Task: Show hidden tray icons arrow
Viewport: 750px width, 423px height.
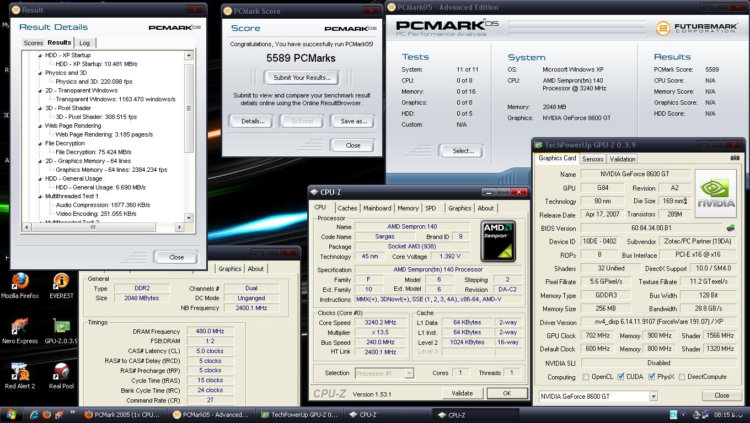Action: coord(683,415)
